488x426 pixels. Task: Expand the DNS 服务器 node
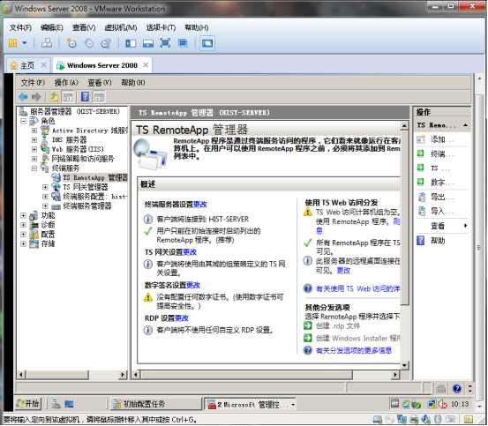coord(34,140)
